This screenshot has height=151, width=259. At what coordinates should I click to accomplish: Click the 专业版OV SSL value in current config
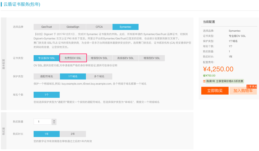click(x=237, y=36)
